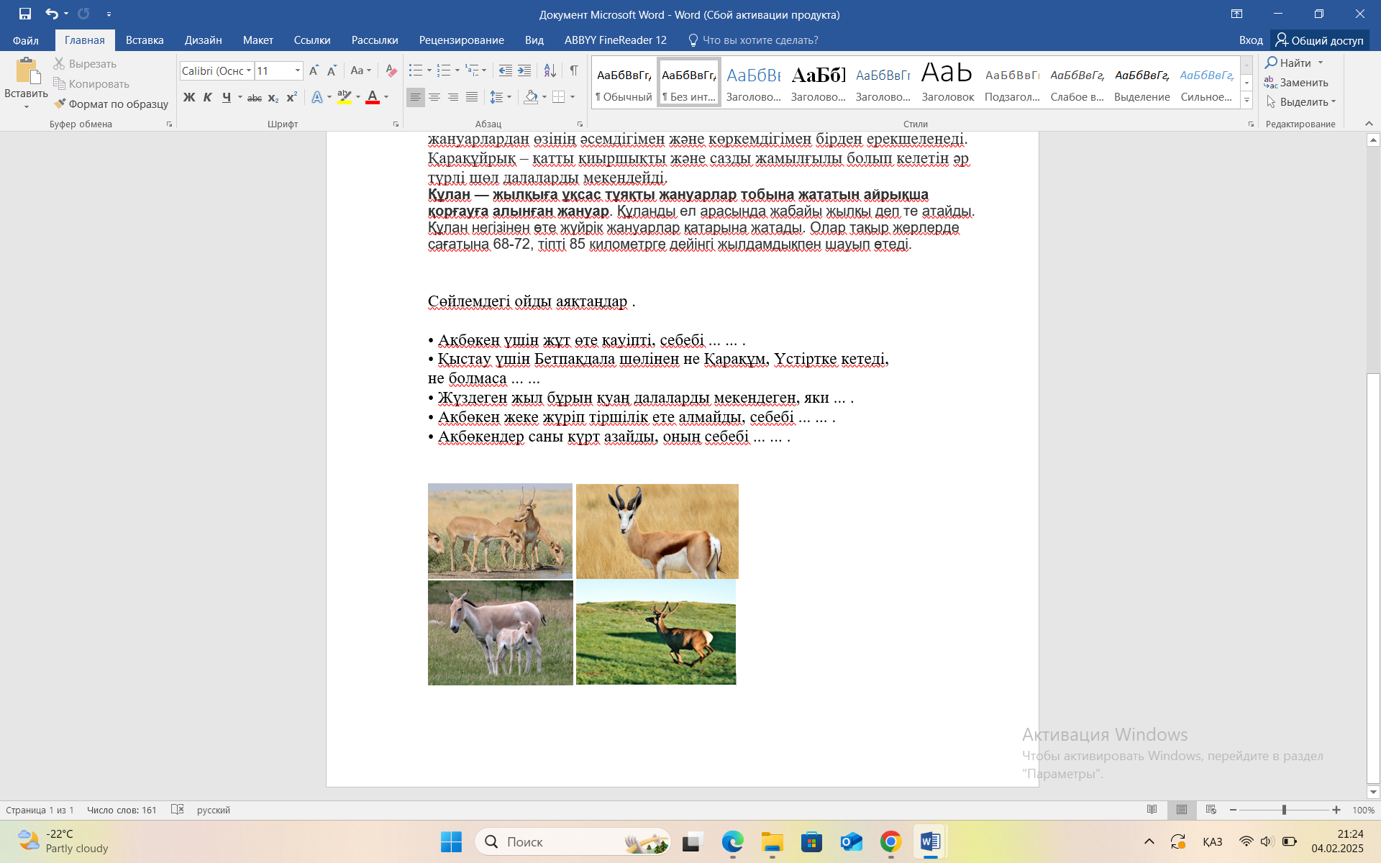1381x863 pixels.
Task: Expand the font size dropdown
Action: pos(297,70)
